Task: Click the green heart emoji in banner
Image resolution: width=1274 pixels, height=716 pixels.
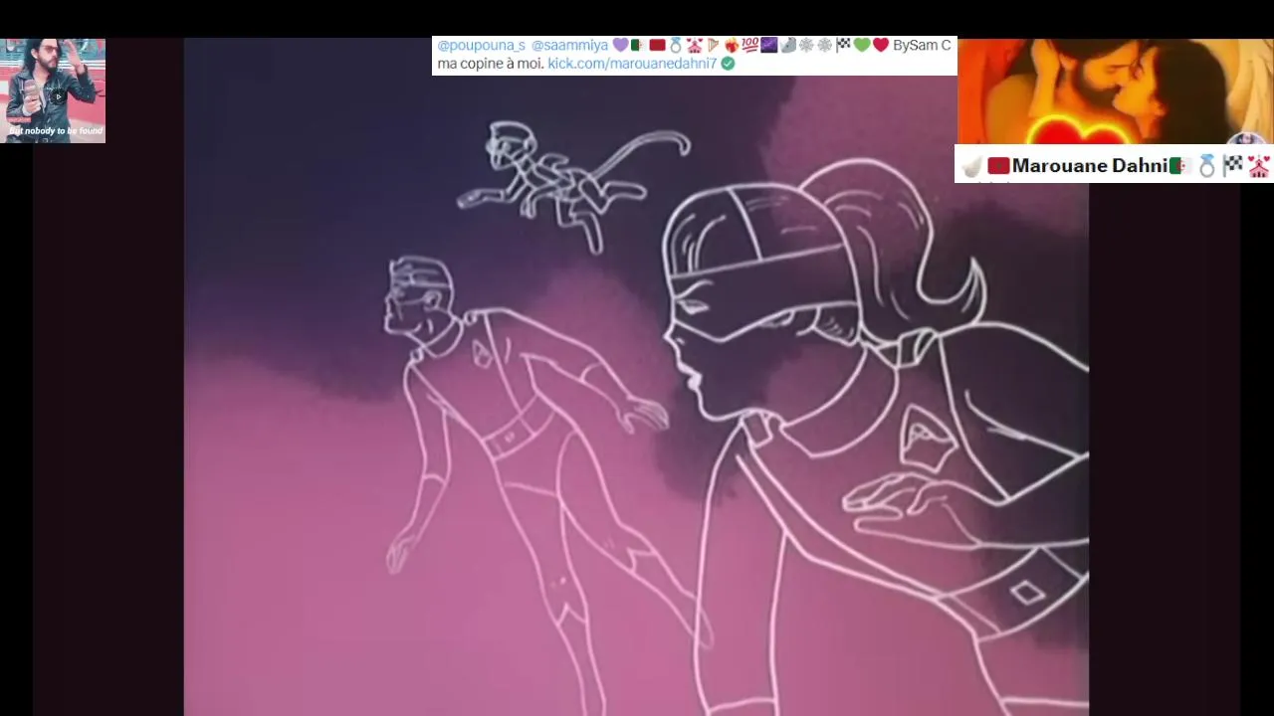Action: click(x=862, y=45)
